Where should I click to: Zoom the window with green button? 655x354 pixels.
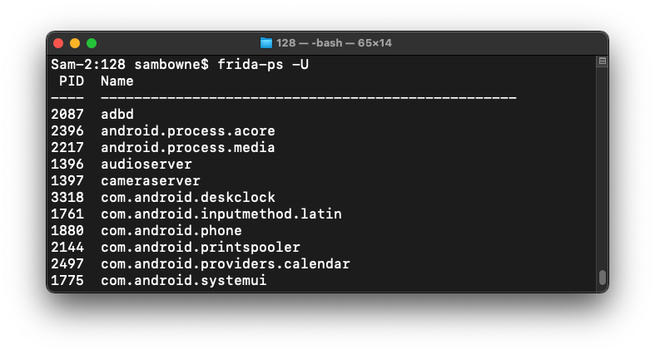coord(92,43)
